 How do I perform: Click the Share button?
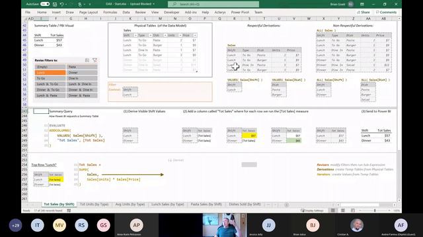[x=364, y=12]
